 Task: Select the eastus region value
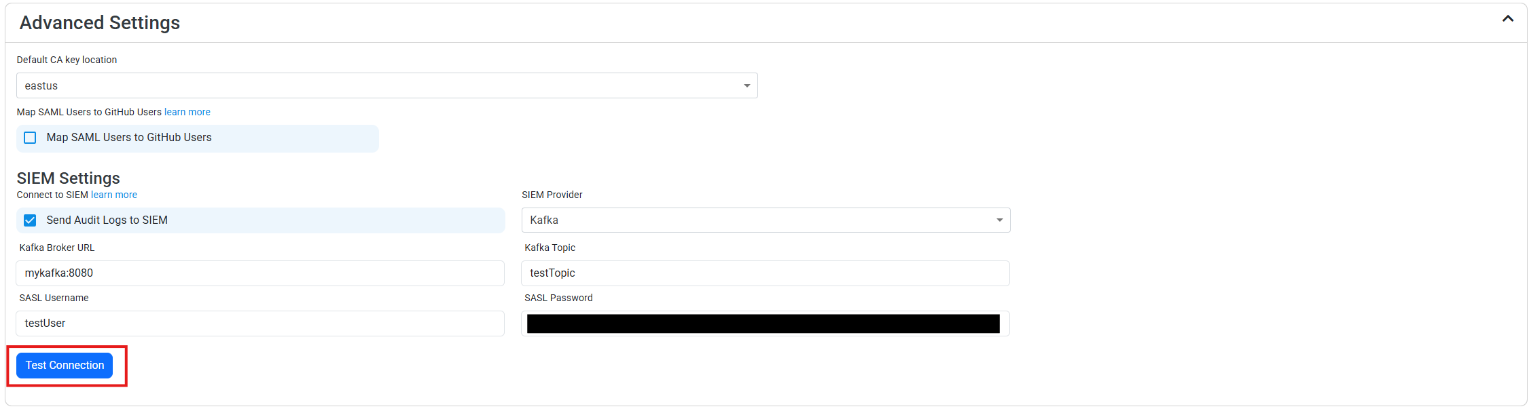(41, 85)
